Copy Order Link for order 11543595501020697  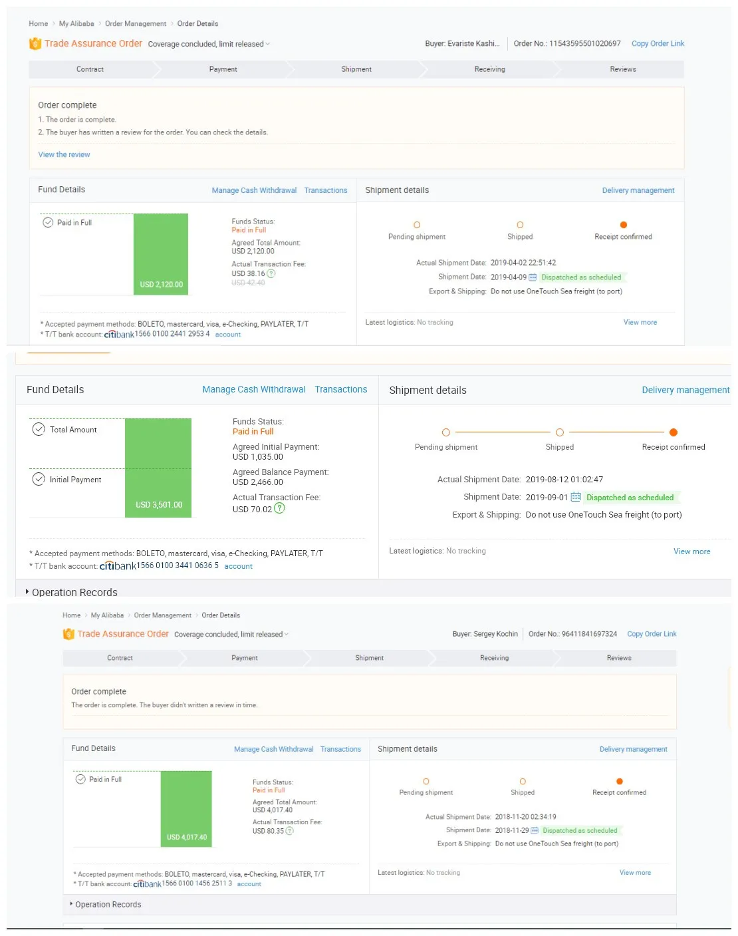pyautogui.click(x=658, y=43)
